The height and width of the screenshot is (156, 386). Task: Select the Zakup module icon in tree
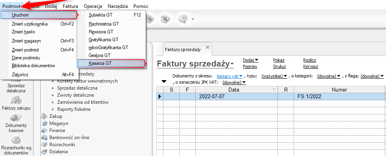[44, 116]
